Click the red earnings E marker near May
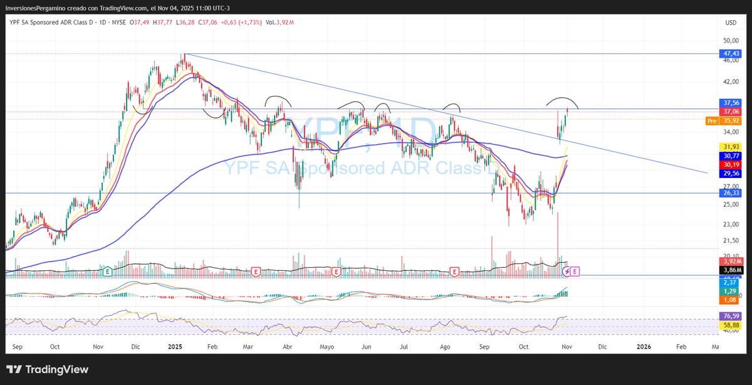This screenshot has height=385, width=752. [x=336, y=272]
